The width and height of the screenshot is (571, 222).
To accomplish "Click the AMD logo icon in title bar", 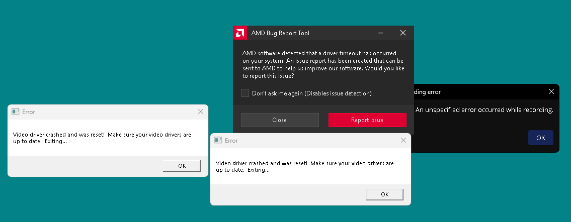I will tap(239, 33).
